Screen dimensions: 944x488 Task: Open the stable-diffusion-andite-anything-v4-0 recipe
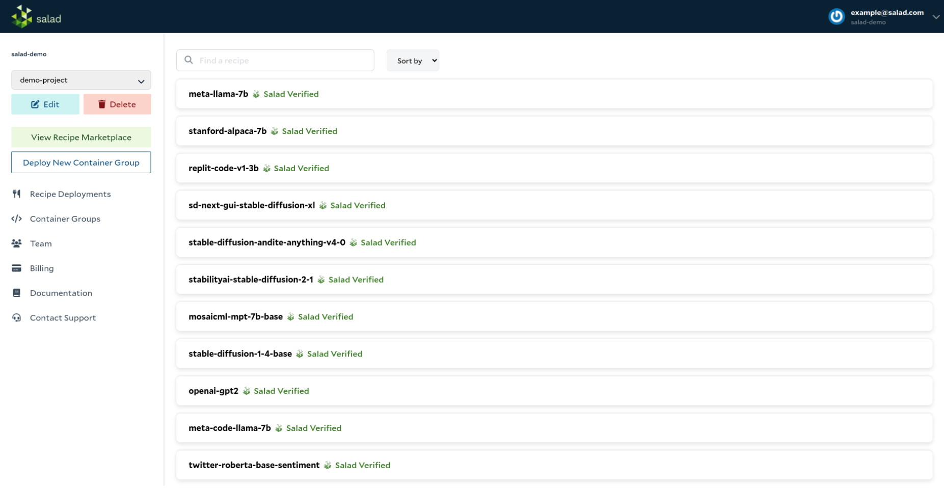click(x=554, y=242)
